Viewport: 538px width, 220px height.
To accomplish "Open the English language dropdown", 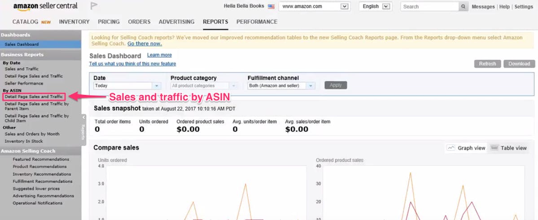I will [x=376, y=7].
